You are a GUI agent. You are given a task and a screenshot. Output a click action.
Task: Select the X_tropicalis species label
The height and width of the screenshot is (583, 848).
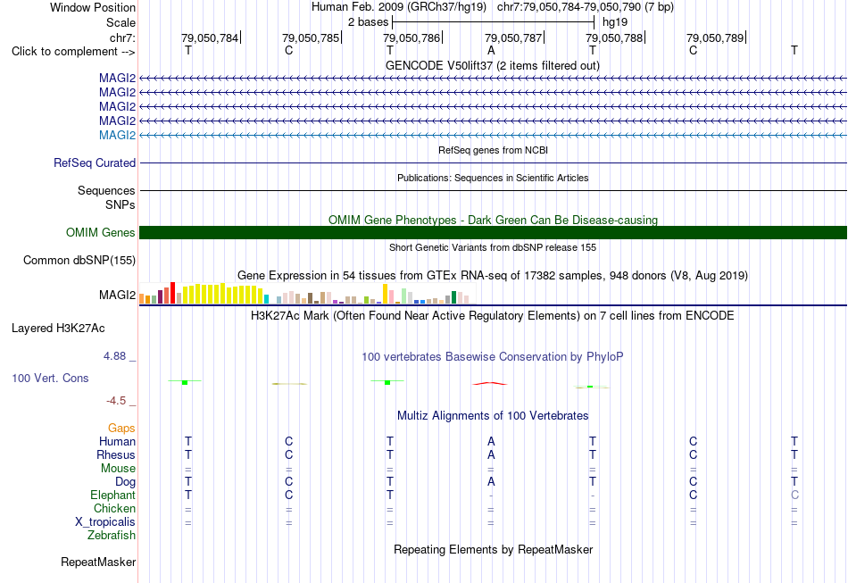pyautogui.click(x=105, y=522)
